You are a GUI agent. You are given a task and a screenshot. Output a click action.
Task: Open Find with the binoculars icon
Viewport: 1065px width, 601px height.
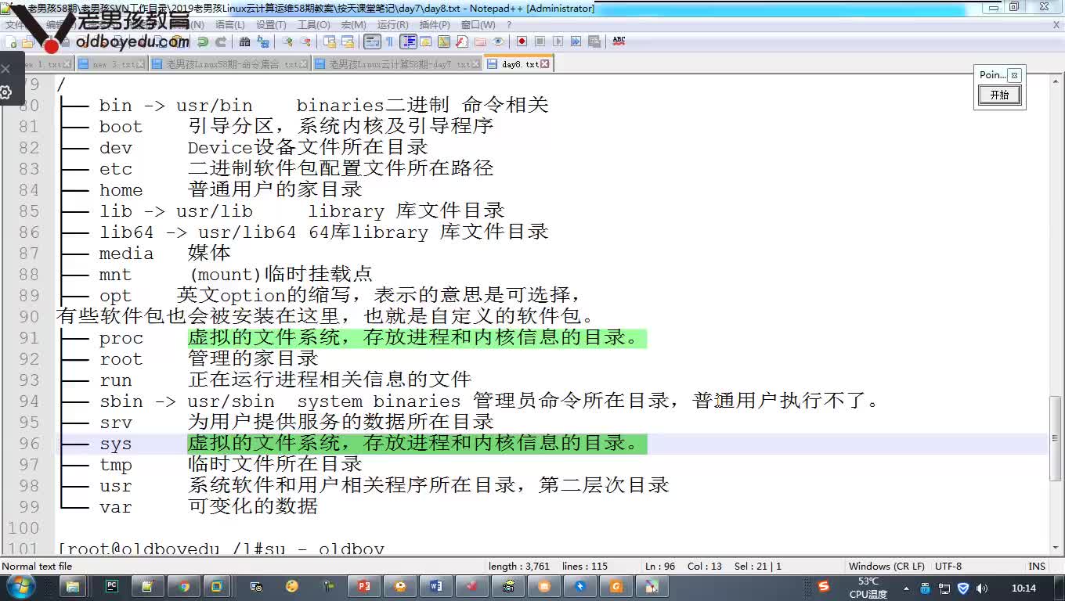tap(245, 41)
